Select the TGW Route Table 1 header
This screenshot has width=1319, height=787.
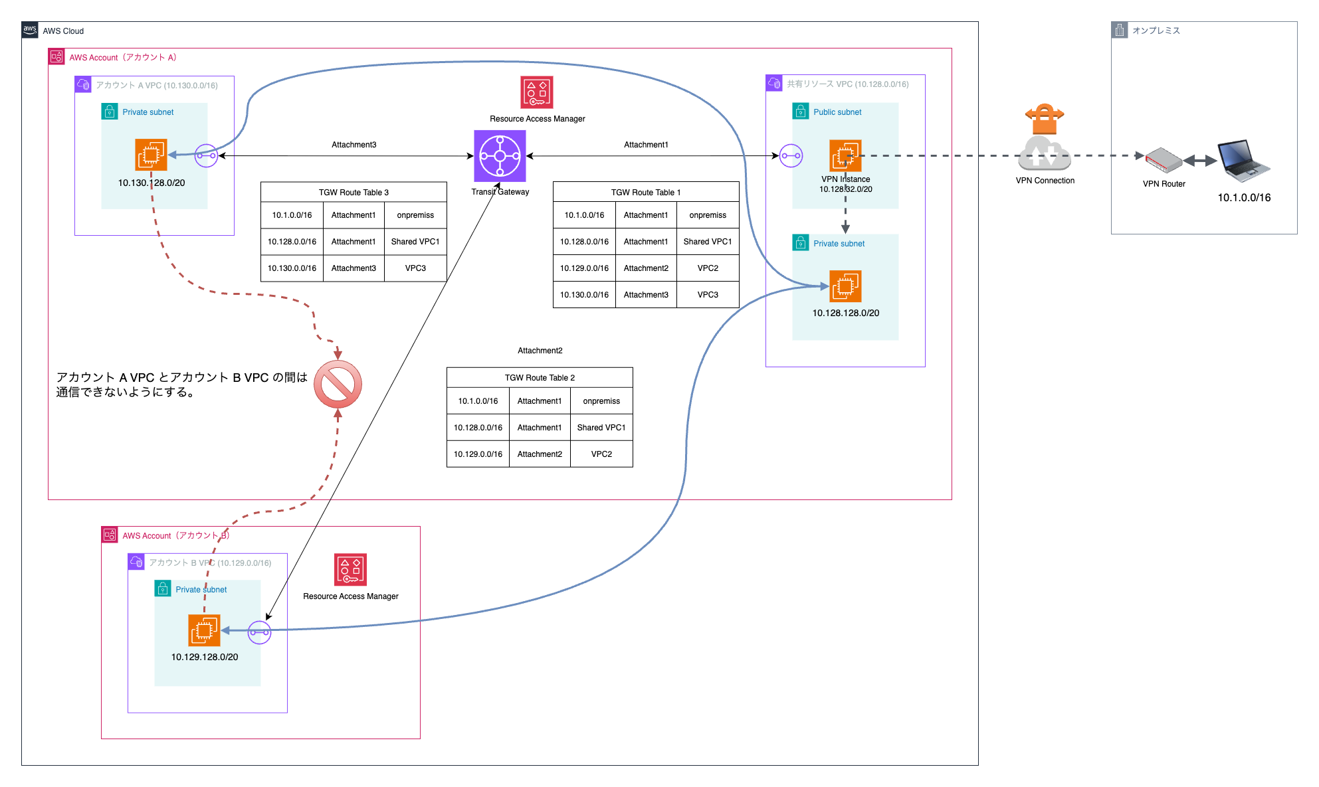coord(646,193)
